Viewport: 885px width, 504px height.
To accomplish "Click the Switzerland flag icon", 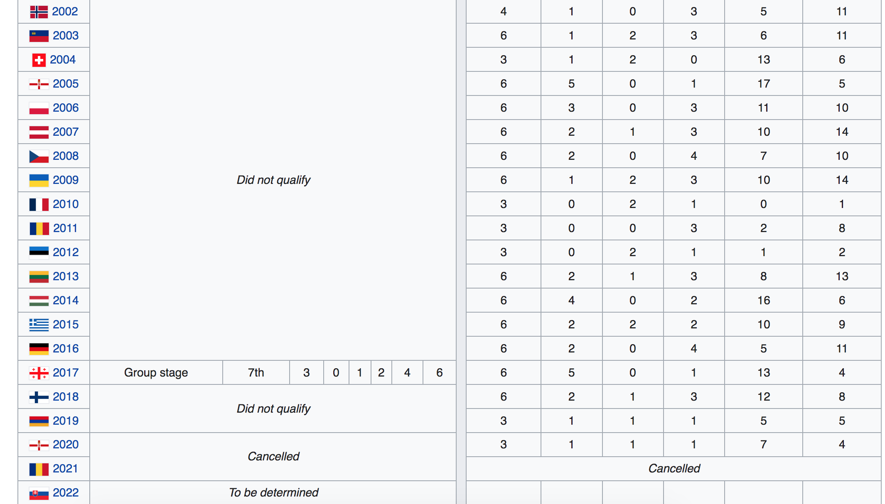I will (39, 60).
